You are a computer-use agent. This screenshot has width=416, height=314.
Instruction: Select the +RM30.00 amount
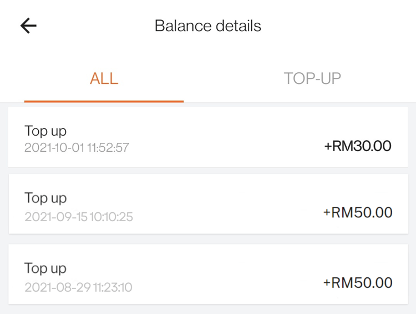click(x=358, y=146)
